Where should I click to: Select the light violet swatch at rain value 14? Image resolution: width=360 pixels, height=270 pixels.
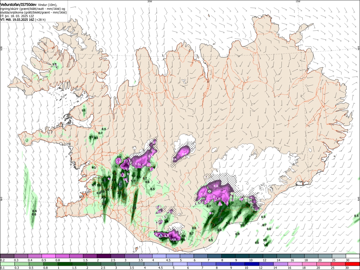pos(280,264)
